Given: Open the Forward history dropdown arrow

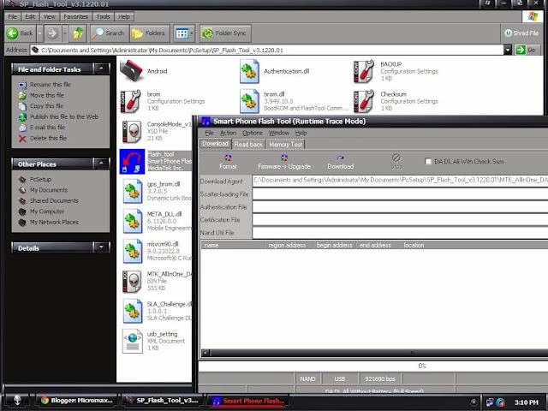Looking at the screenshot, I should click(x=65, y=33).
